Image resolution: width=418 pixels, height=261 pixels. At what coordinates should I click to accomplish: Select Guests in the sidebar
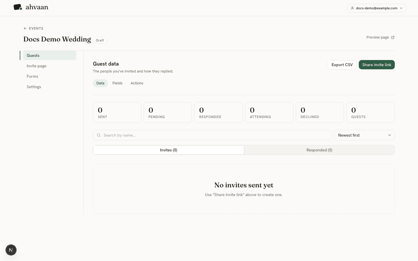(x=50, y=55)
